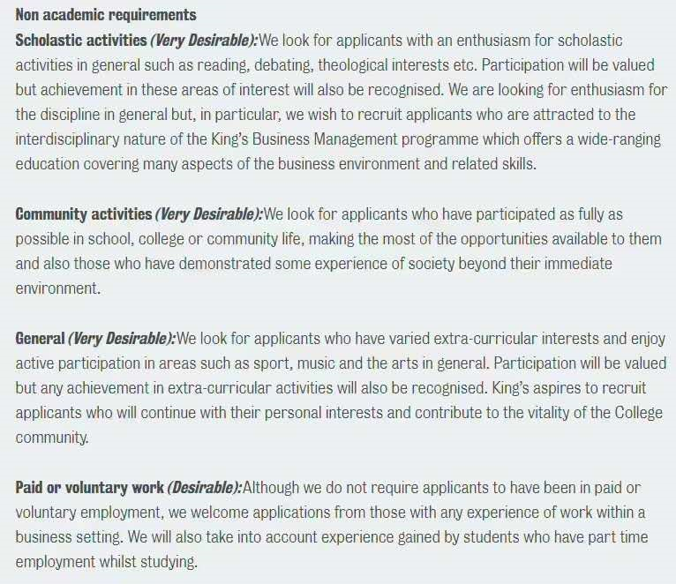Click the 'General' bold label
This screenshot has height=584, width=676.
pos(40,339)
